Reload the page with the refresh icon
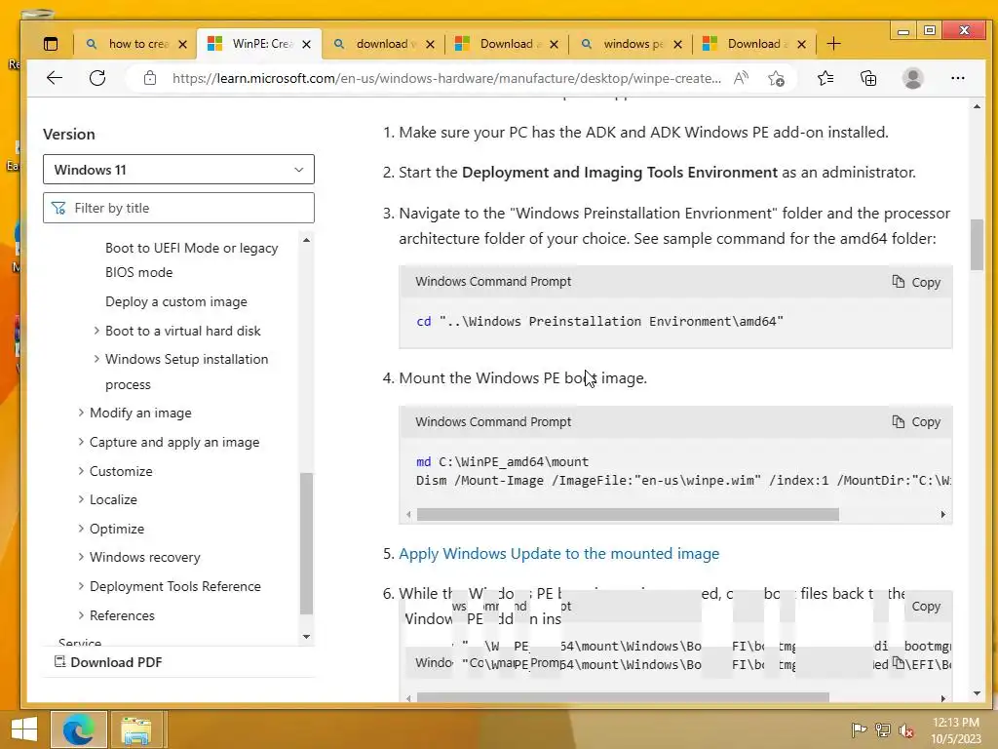This screenshot has width=998, height=749. (97, 78)
